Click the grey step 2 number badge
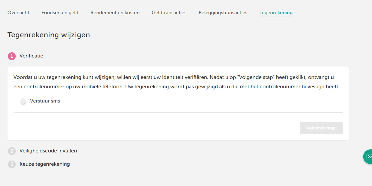372x186 pixels. click(11, 151)
